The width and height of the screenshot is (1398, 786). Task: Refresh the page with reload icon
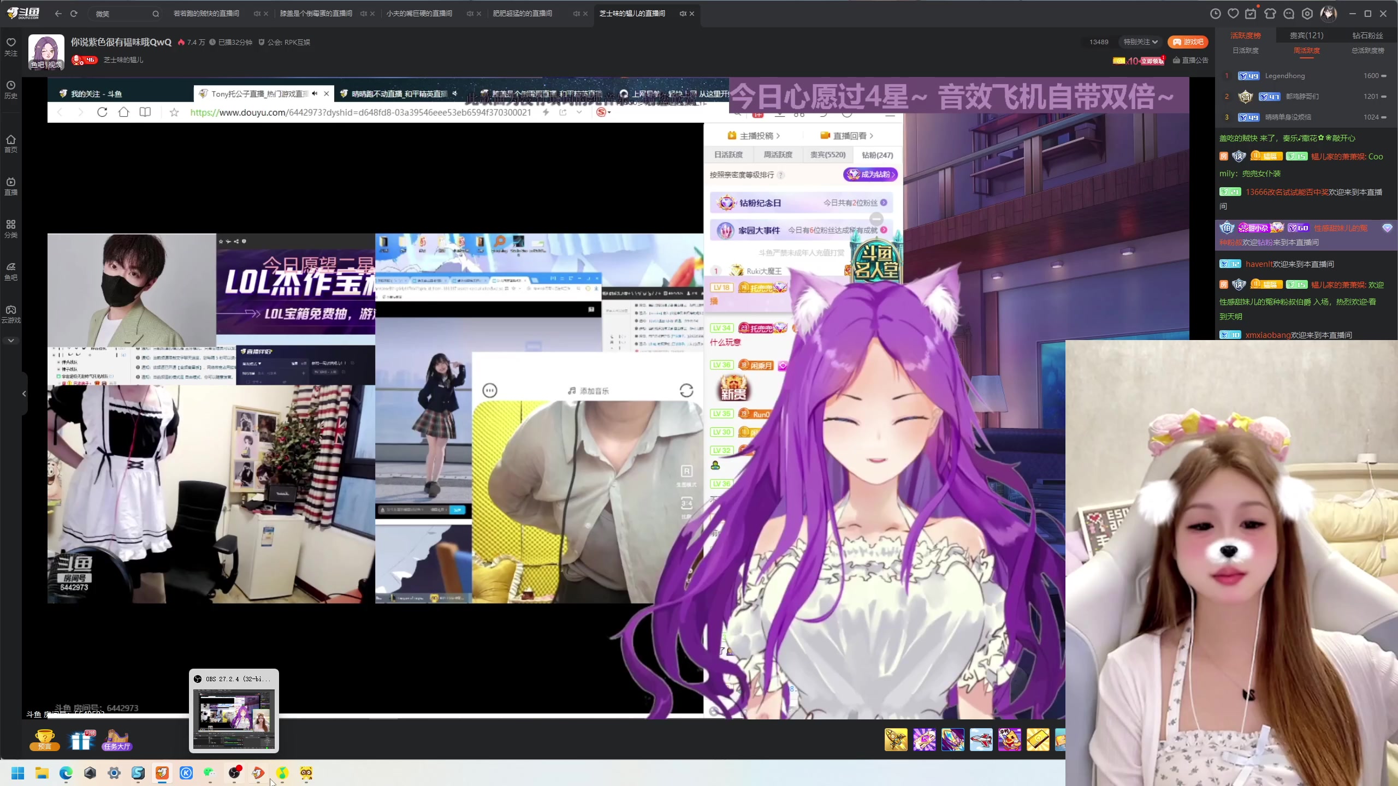tap(74, 14)
